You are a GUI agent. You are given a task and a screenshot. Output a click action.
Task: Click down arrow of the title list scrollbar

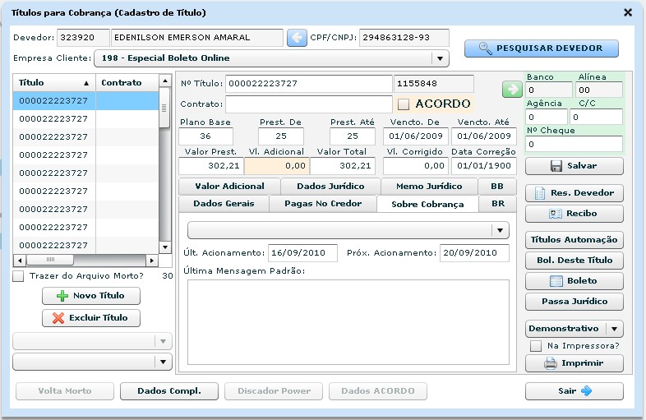pyautogui.click(x=165, y=247)
